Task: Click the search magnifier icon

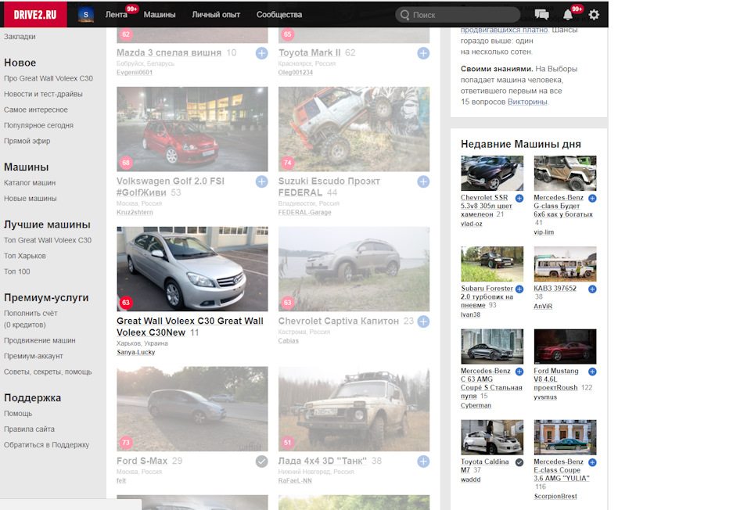Action: (x=404, y=15)
